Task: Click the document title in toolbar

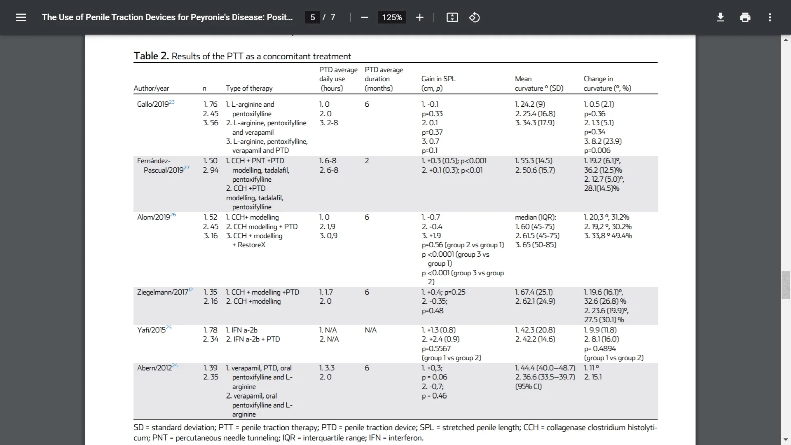Action: (x=167, y=17)
